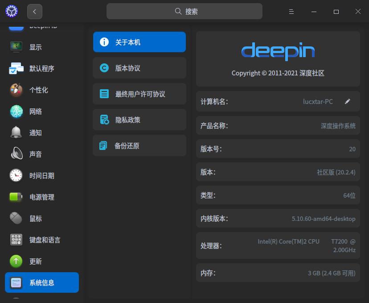Open 备份还原
The image size is (369, 303).
[x=139, y=145]
